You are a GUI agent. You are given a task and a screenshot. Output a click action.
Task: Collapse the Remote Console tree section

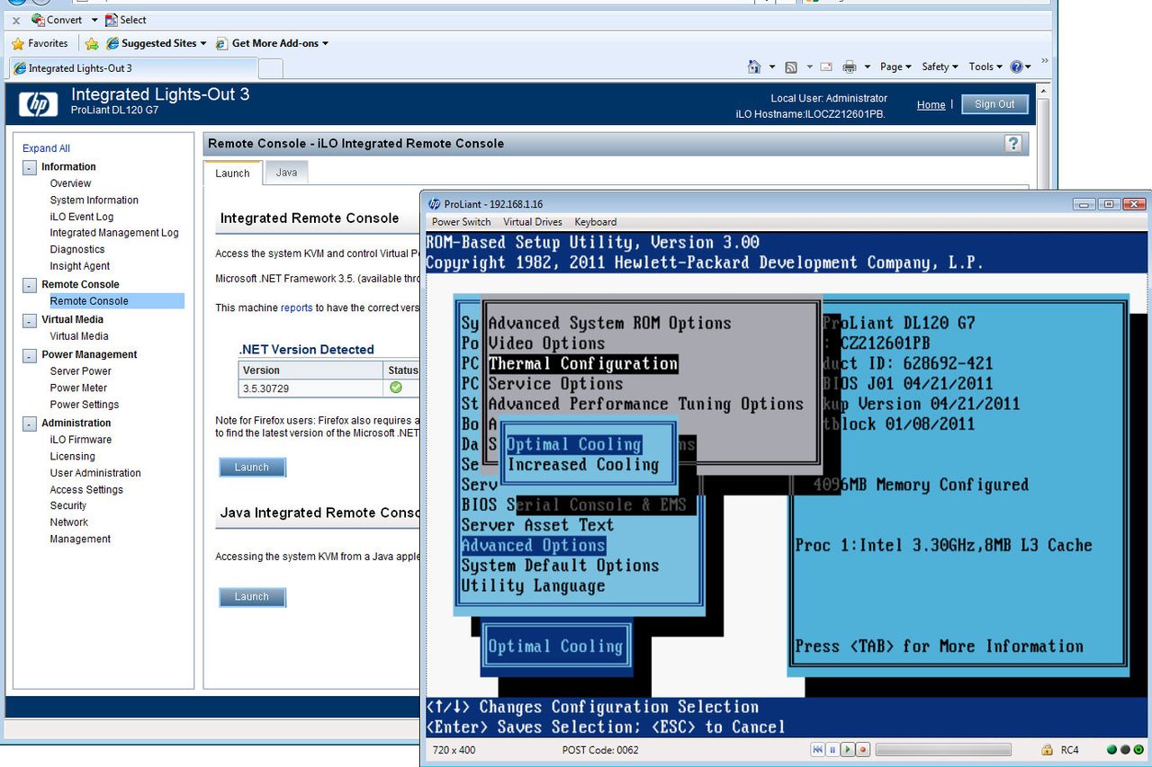pyautogui.click(x=30, y=285)
